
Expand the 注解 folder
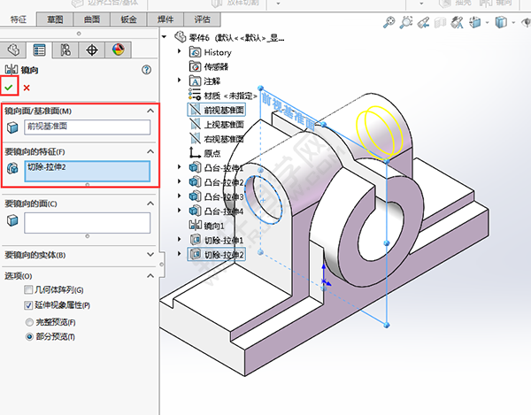click(179, 81)
